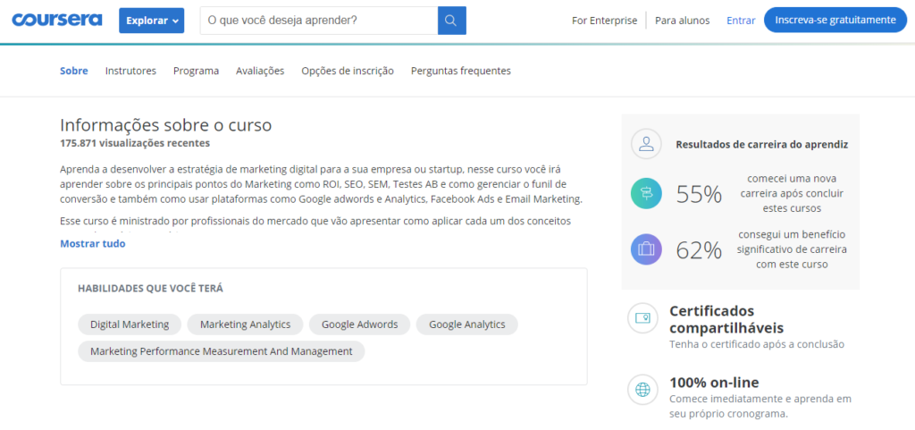Switch to the Instrutores tab
This screenshot has width=915, height=430.
point(130,71)
